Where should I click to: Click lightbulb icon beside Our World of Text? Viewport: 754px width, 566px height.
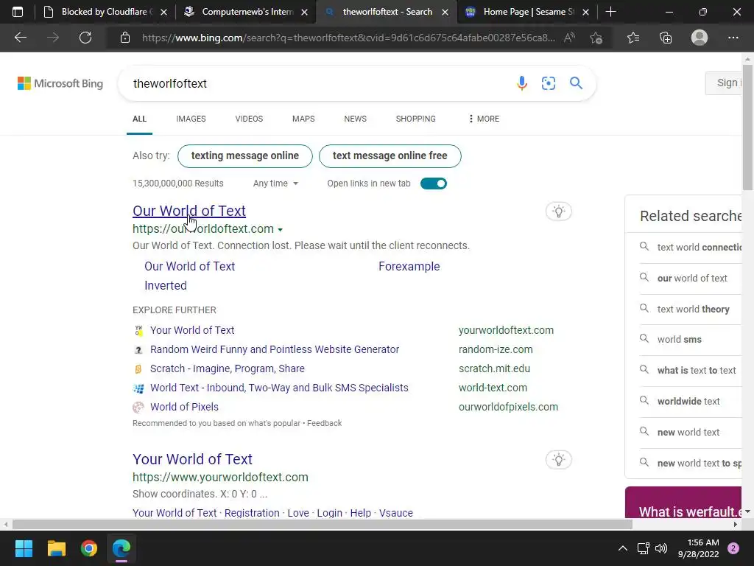click(558, 212)
